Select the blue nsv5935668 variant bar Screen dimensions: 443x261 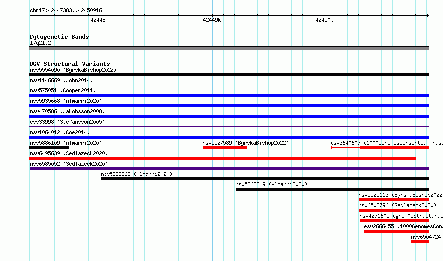[229, 106]
